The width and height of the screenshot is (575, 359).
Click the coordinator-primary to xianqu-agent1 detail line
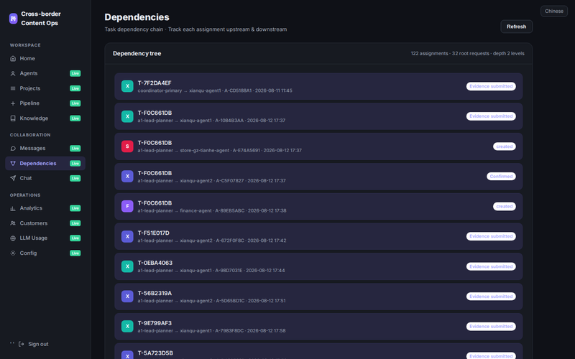coord(215,90)
